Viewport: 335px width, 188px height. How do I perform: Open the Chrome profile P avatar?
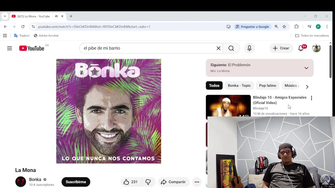pyautogui.click(x=318, y=27)
